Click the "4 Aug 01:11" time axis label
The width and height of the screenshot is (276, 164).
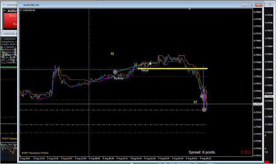(x=122, y=159)
